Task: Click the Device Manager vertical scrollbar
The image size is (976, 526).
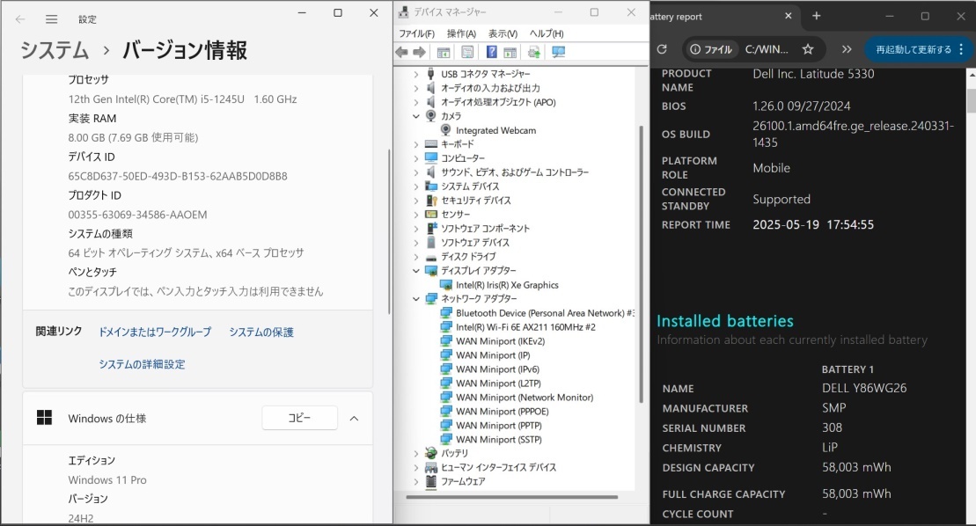Action: point(641,264)
